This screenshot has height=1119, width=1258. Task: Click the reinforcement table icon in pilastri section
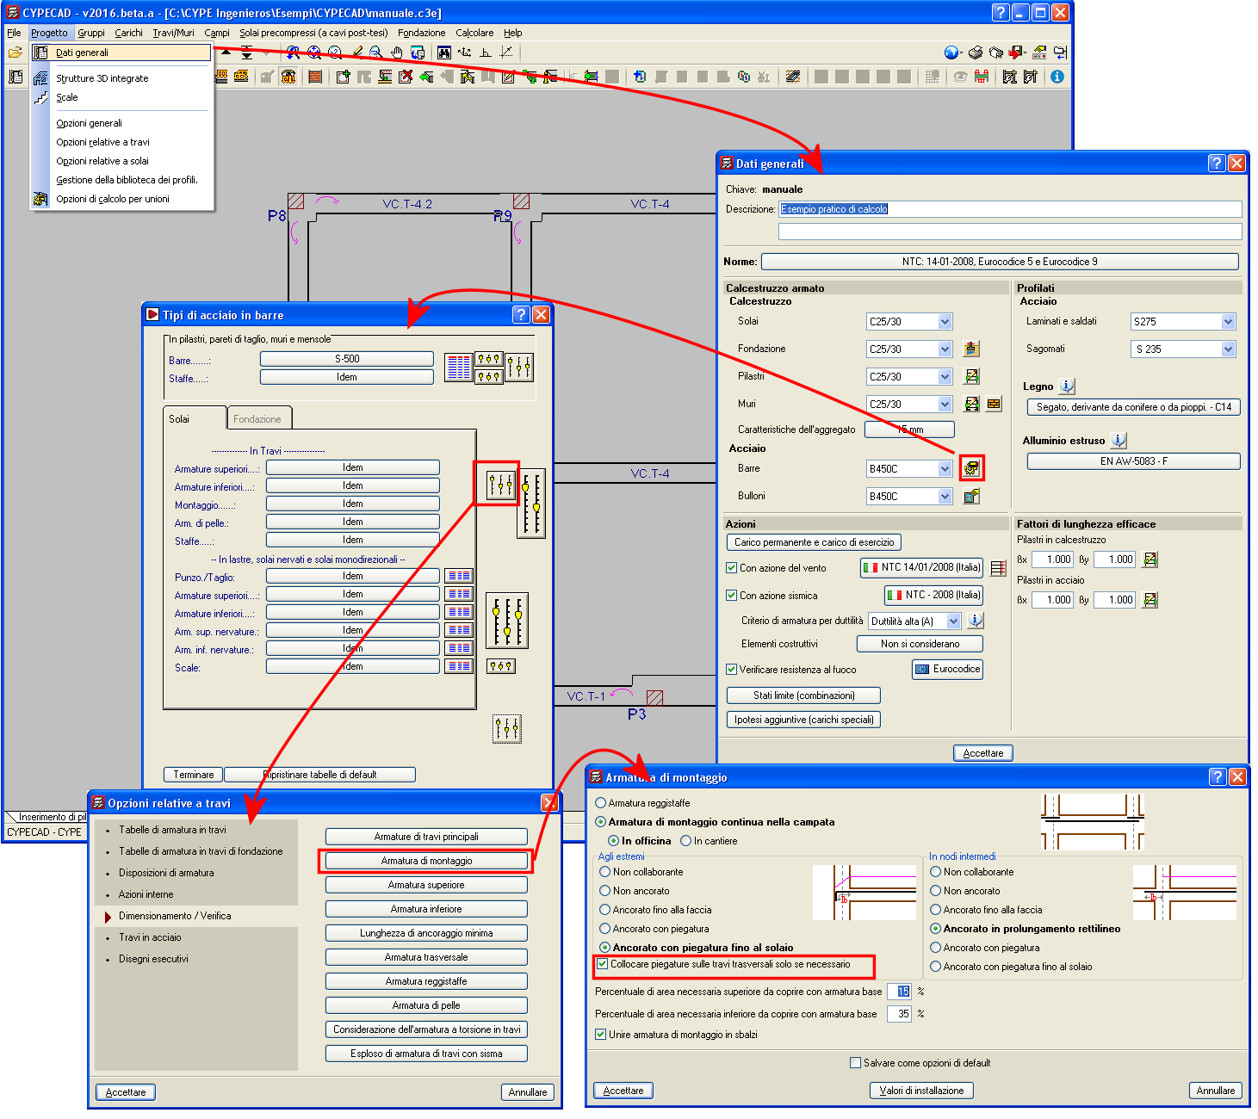pos(459,368)
